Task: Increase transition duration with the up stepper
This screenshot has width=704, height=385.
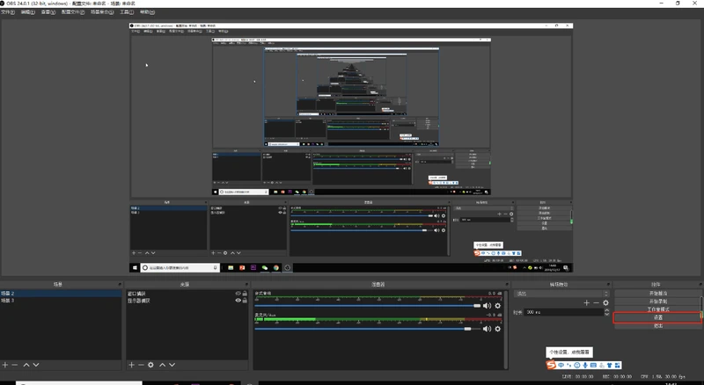Action: tap(607, 310)
